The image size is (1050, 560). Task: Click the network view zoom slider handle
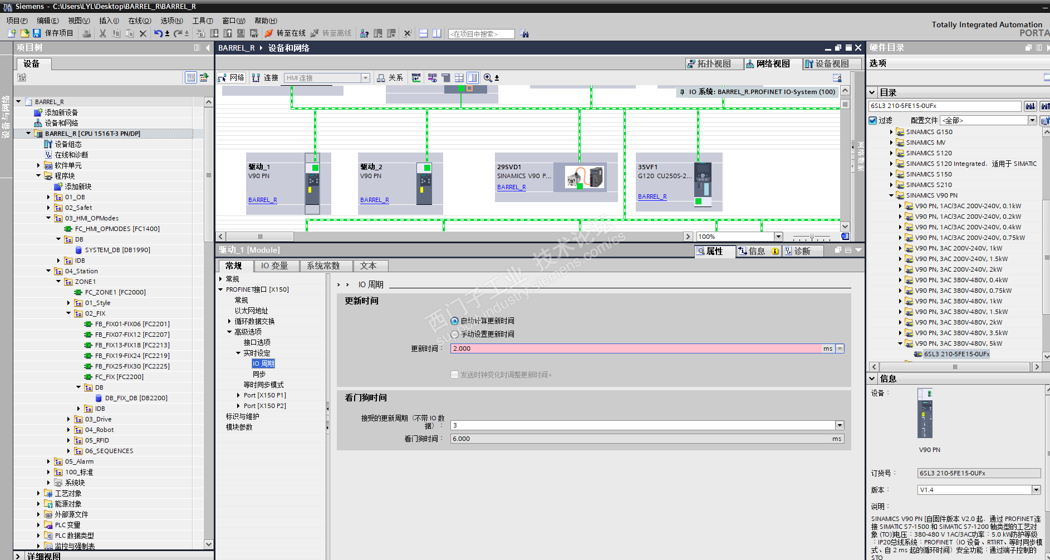[x=812, y=237]
